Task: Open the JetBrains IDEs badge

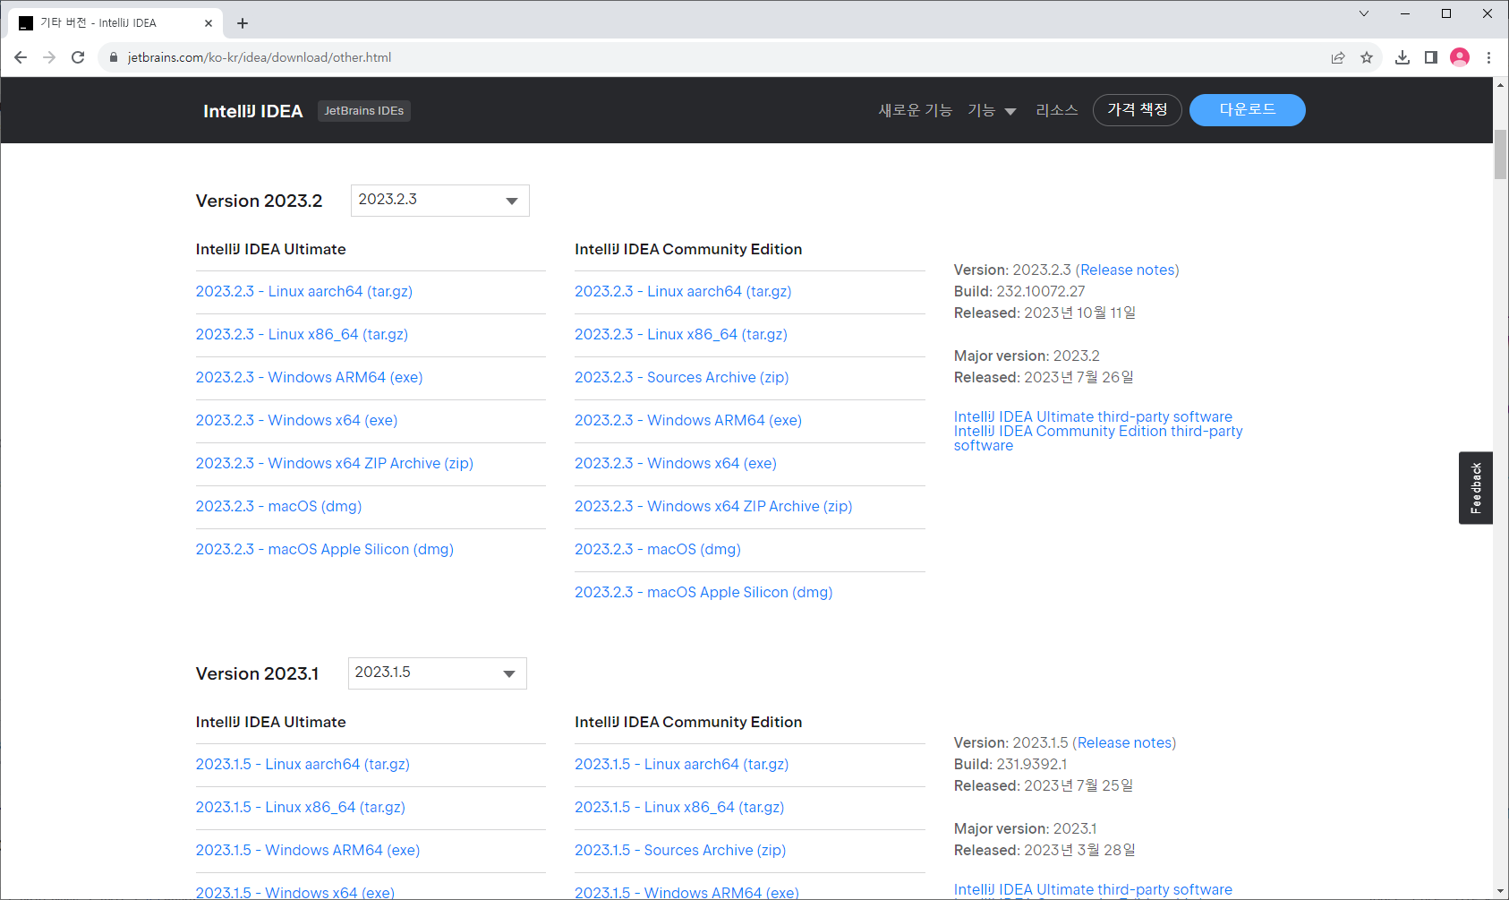Action: [363, 111]
